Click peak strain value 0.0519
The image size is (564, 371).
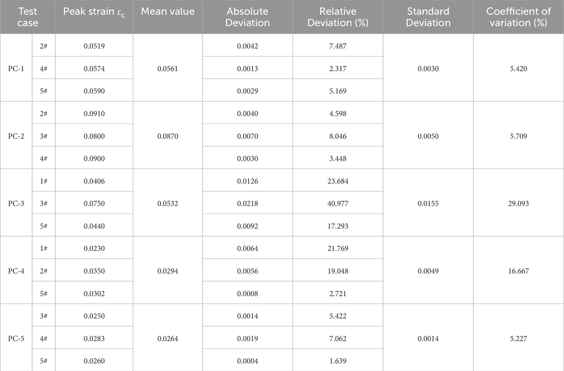[94, 46]
